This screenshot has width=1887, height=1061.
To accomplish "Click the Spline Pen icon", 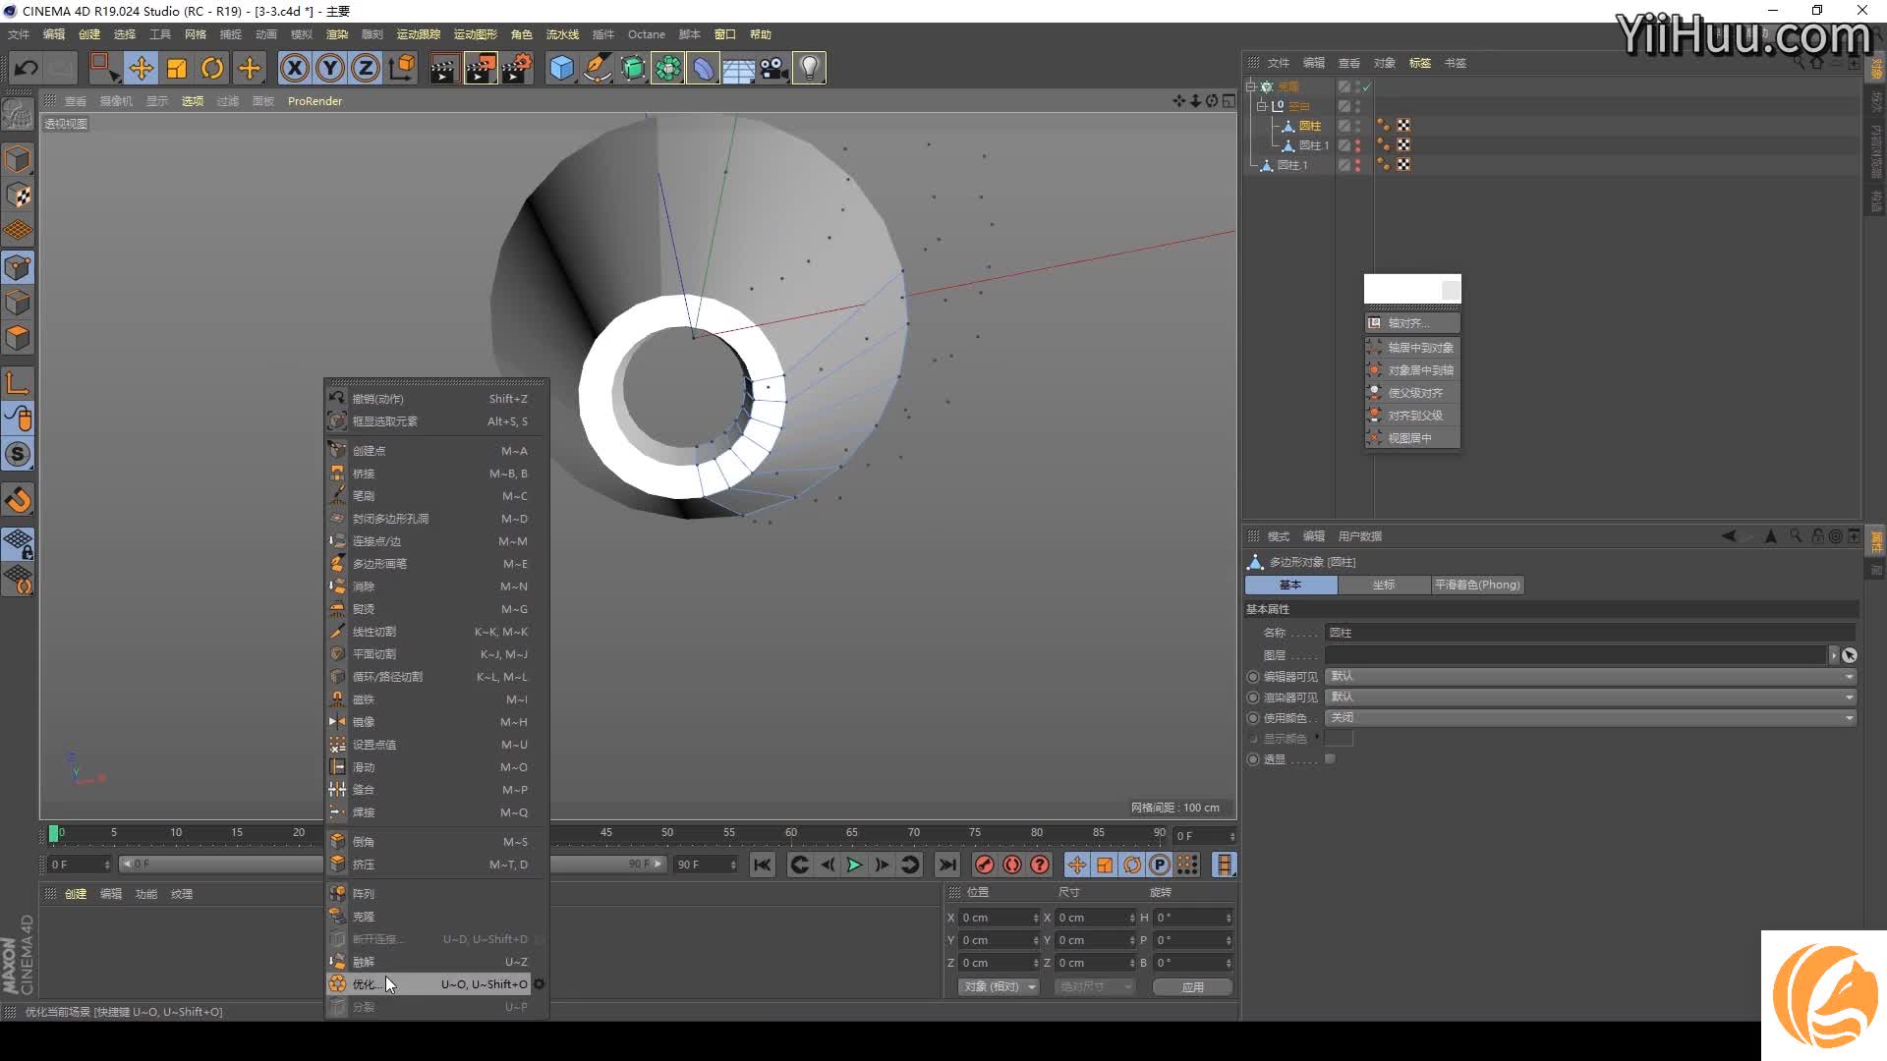I will [597, 68].
